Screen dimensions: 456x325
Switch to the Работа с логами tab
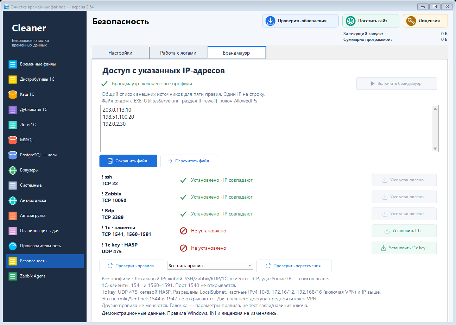click(x=178, y=53)
